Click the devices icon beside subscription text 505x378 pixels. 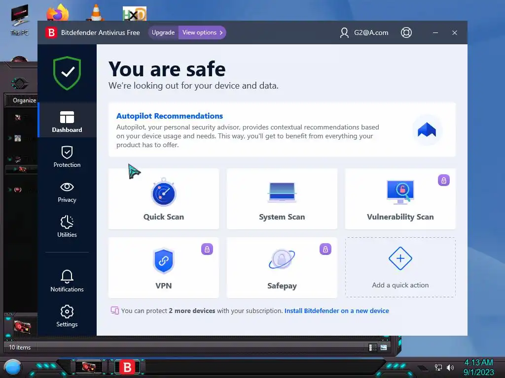[114, 311]
